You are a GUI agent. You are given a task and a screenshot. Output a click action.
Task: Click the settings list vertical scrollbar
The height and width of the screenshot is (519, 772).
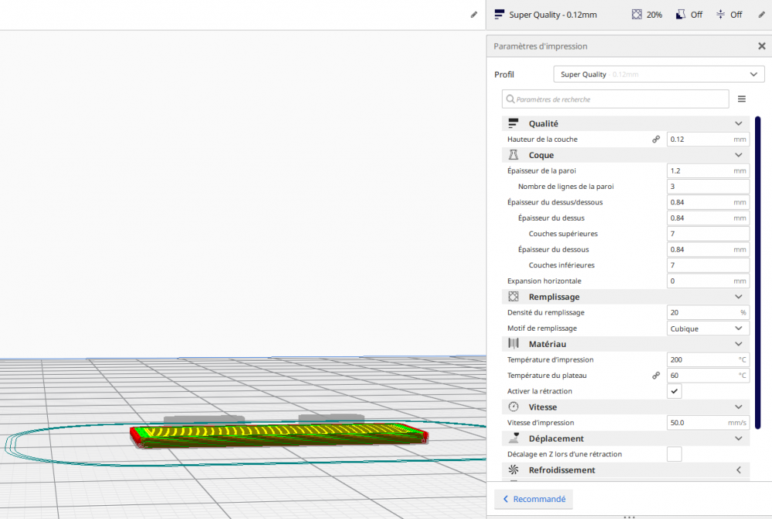tap(758, 272)
